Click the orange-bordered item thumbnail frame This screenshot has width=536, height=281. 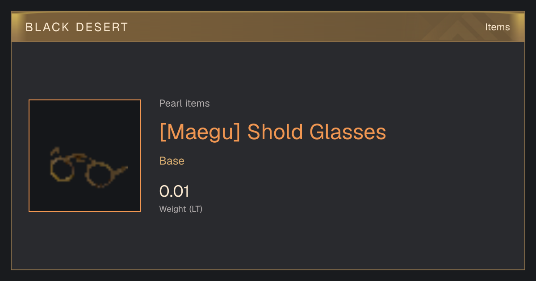(x=85, y=156)
